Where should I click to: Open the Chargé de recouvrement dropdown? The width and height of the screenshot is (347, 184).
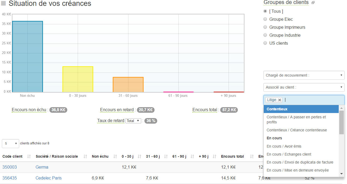coord(304,75)
